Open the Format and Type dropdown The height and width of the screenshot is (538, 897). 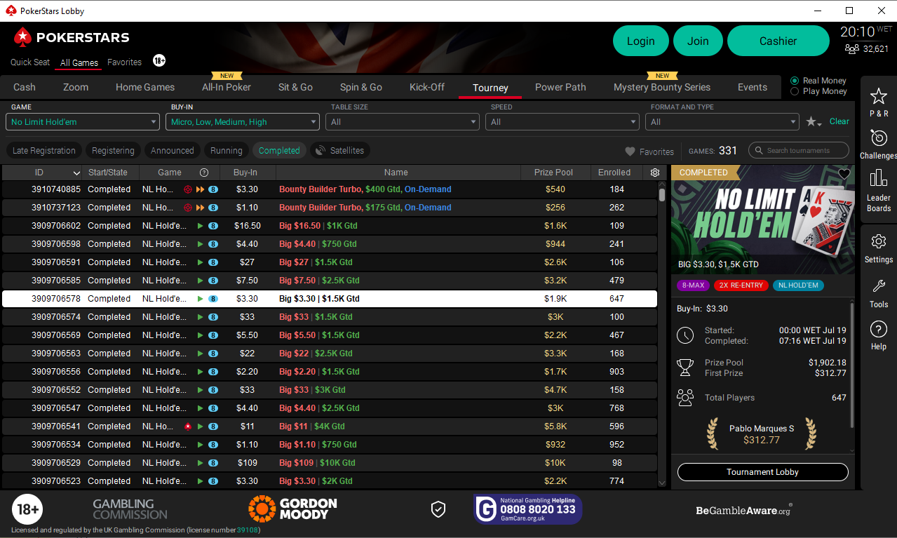coord(722,122)
